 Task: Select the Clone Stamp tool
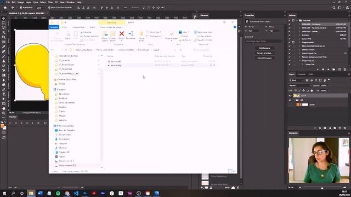point(4,61)
